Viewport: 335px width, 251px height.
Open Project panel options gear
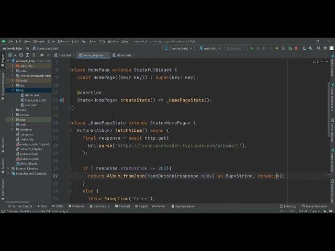tap(42, 55)
